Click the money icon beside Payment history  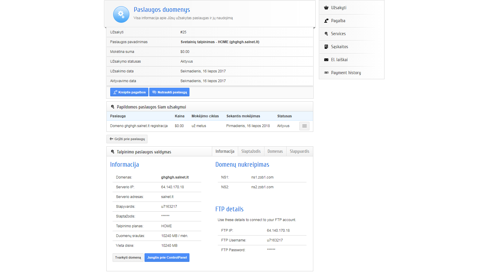pyautogui.click(x=326, y=73)
